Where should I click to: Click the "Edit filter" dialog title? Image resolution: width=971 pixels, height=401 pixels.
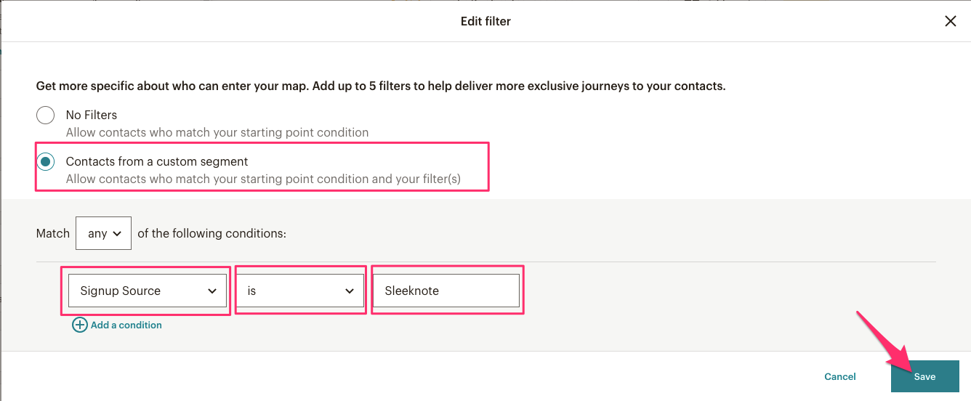(485, 21)
